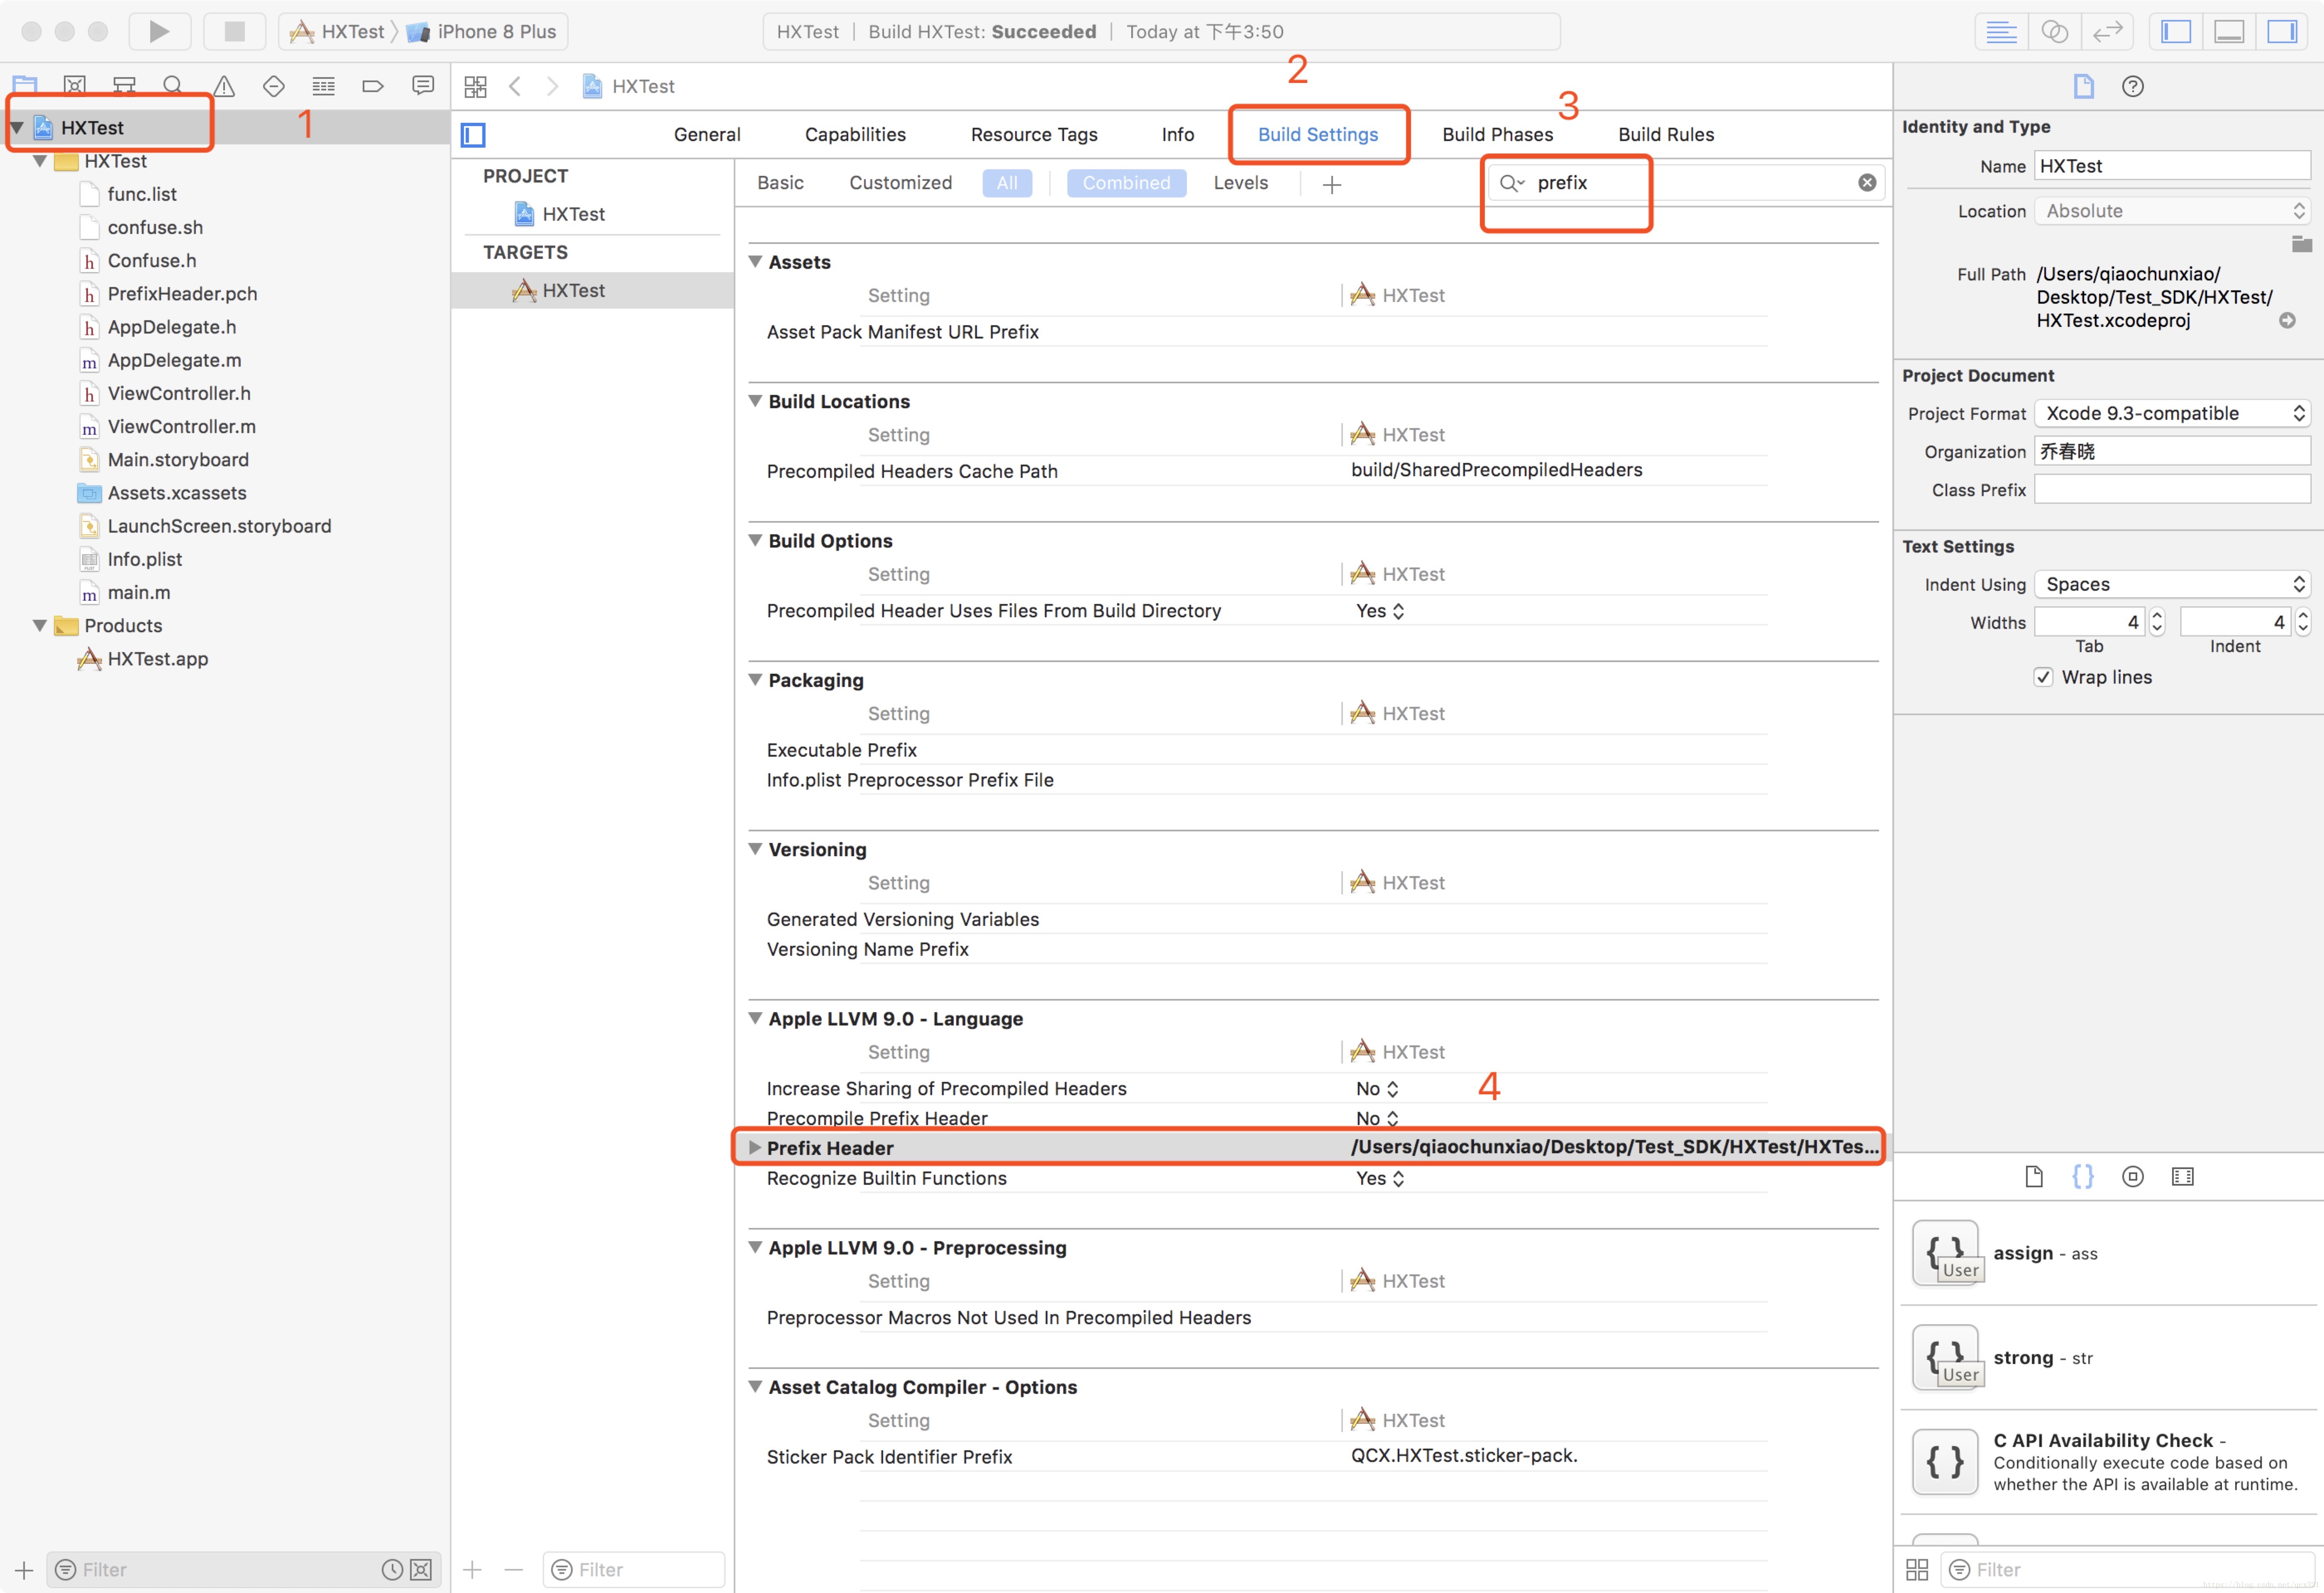Open the Indent Using dropdown
The image size is (2324, 1593).
click(2172, 585)
